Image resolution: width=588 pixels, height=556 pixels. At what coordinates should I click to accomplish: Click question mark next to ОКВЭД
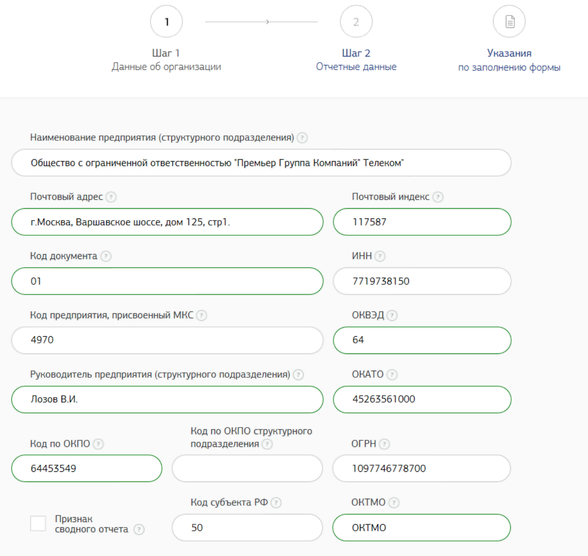(392, 315)
